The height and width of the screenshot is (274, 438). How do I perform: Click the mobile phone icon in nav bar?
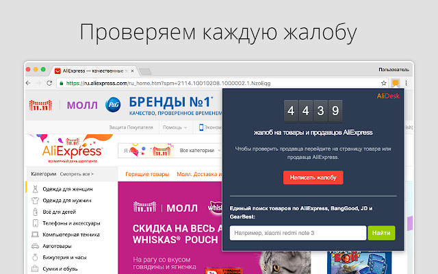201,127
